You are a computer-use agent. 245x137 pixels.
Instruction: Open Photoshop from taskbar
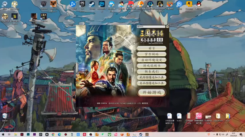[x=28, y=135]
